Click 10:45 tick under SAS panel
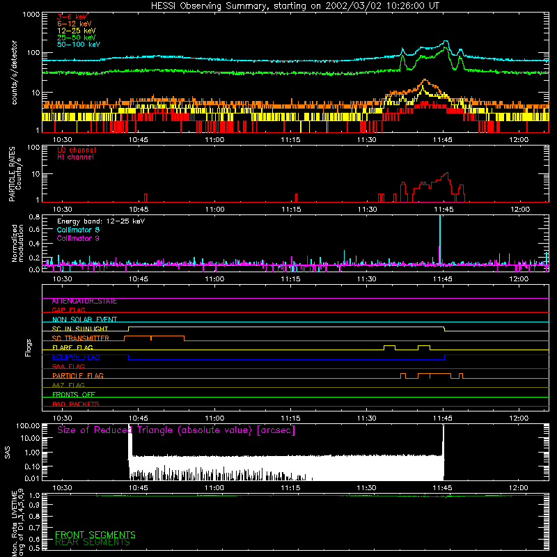This screenshot has height=557, width=557. [138, 488]
